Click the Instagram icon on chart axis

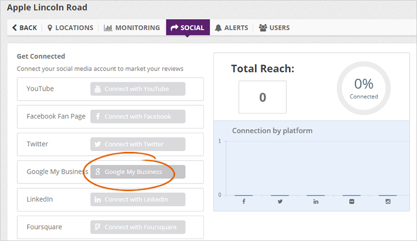pyautogui.click(x=388, y=201)
